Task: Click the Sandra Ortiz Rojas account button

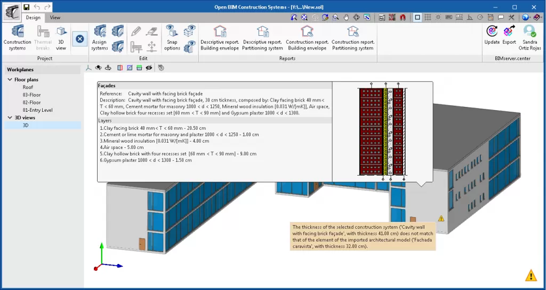Action: [x=529, y=35]
